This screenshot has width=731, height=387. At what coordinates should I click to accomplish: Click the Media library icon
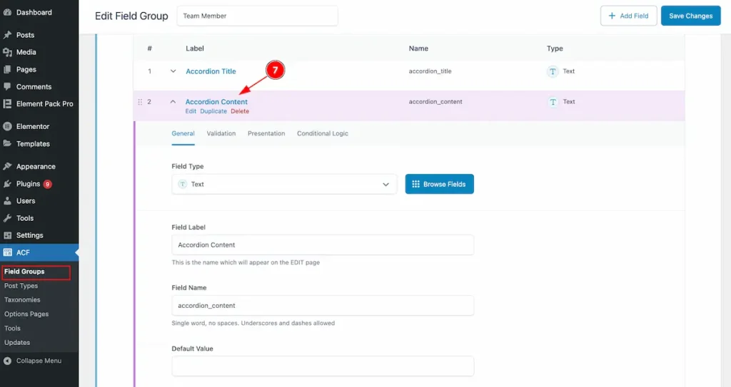click(7, 52)
